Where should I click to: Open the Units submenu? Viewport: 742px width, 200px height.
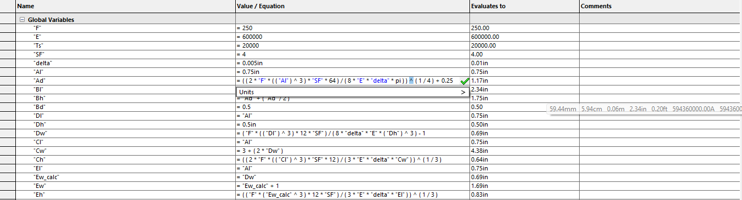(352, 92)
